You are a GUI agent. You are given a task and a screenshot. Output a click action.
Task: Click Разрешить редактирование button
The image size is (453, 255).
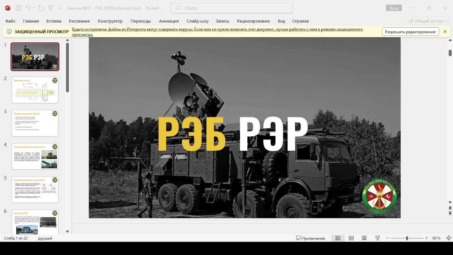(x=410, y=32)
